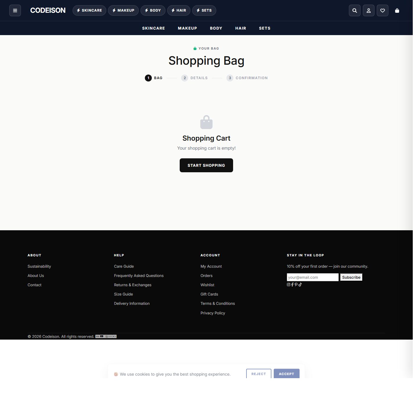418x406 pixels.
Task: Open the wishlist heart icon
Action: tap(382, 10)
